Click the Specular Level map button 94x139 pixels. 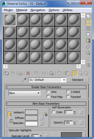(46, 136)
